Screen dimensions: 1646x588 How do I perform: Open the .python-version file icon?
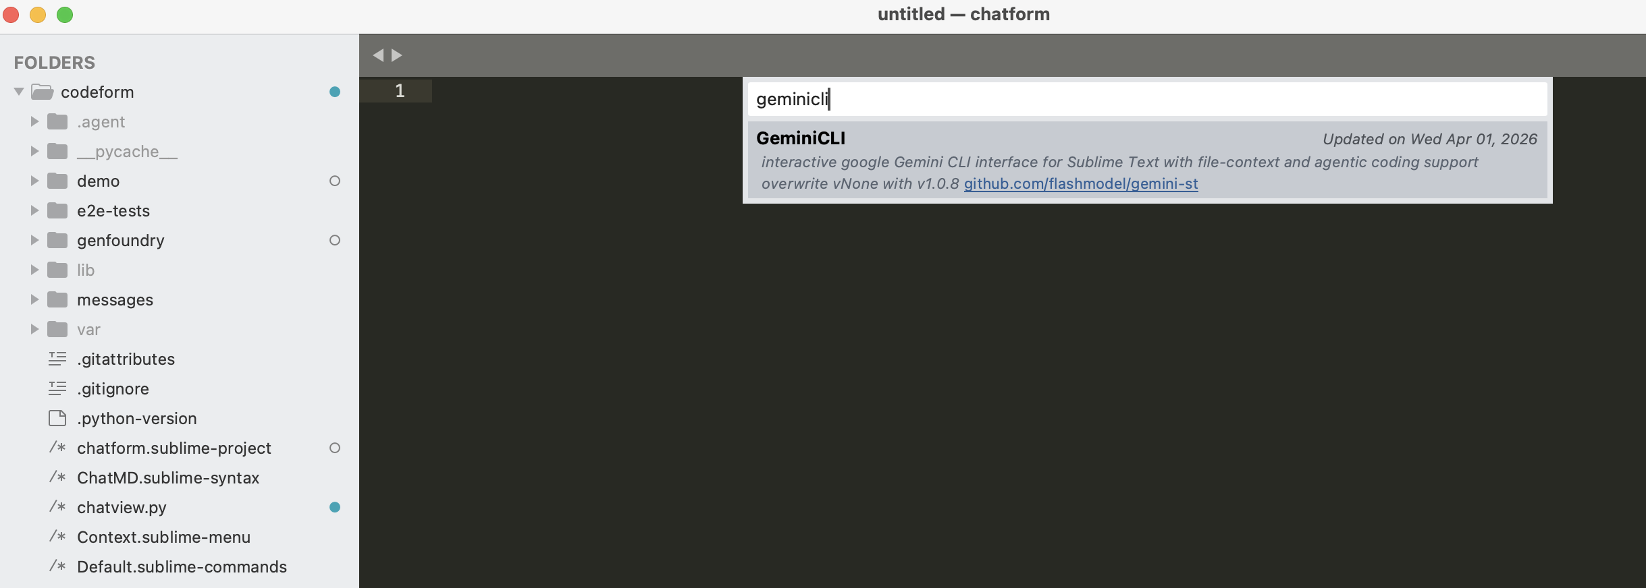pyautogui.click(x=57, y=418)
